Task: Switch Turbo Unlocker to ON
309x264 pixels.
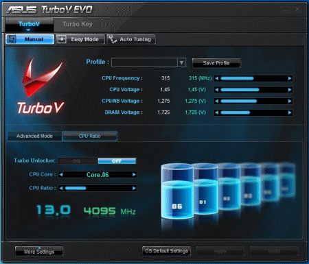Action: click(x=78, y=161)
